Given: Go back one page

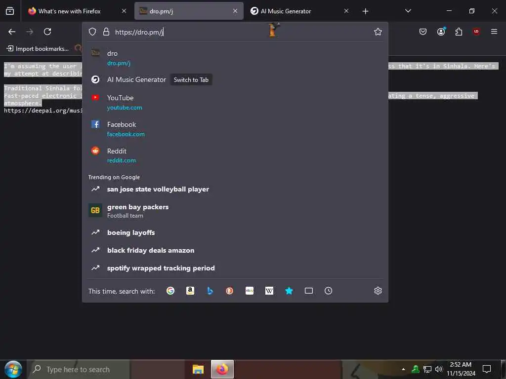Looking at the screenshot, I should (x=12, y=32).
